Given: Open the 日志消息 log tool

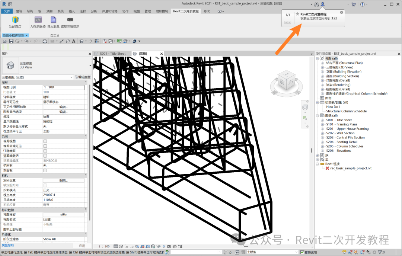Looking at the screenshot, I should coord(53,22).
